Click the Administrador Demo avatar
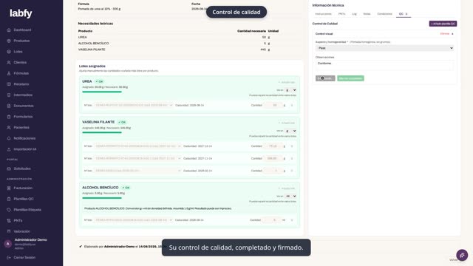This screenshot has width=473, height=266. click(8, 244)
